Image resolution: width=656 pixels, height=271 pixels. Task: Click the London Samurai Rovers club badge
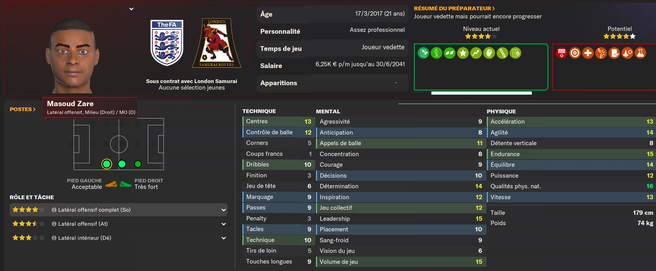[x=216, y=43]
